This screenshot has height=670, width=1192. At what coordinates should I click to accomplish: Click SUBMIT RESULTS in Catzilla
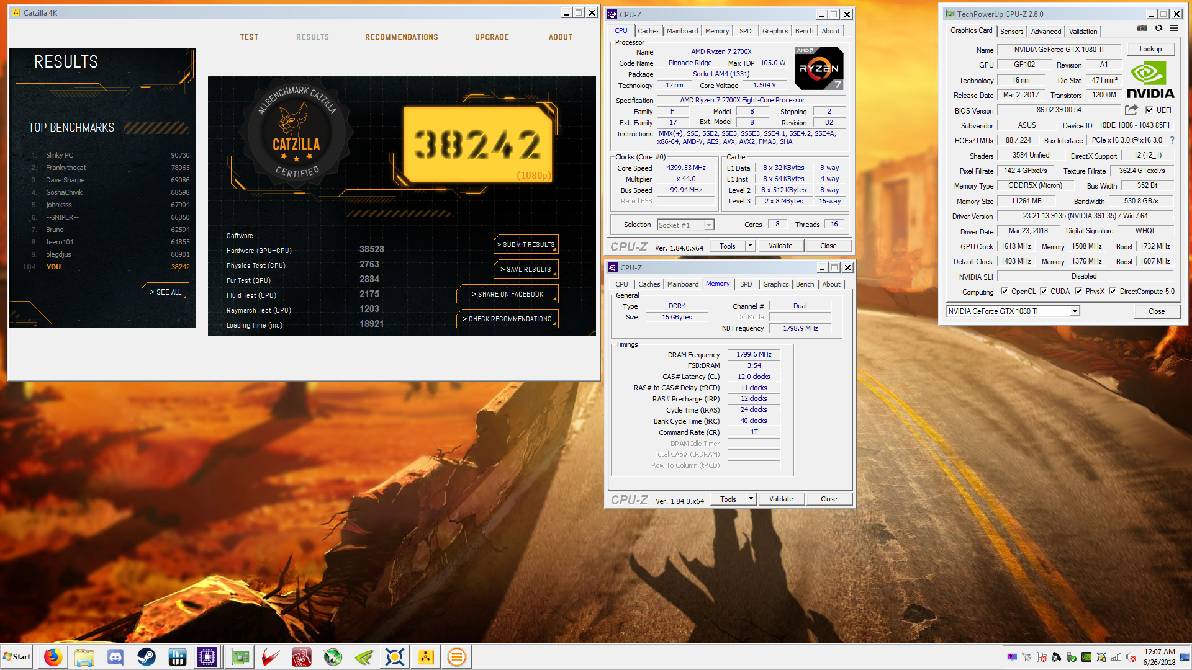click(526, 244)
